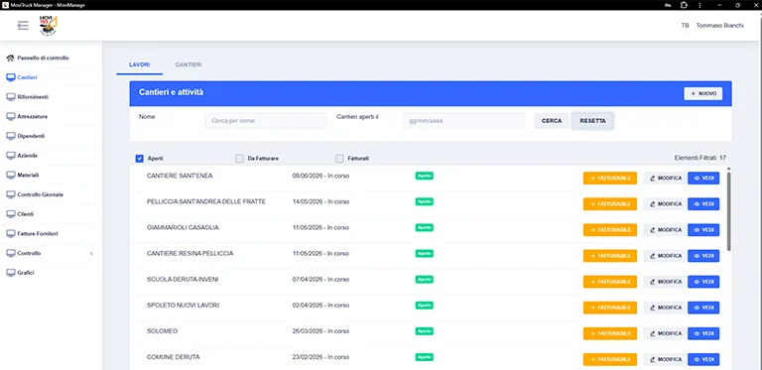The image size is (762, 370).
Task: Collapse the sidebar with the hamburger icon
Action: (23, 25)
